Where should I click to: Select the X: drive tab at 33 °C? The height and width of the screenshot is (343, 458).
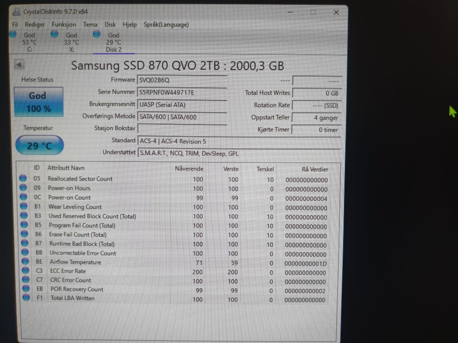tap(72, 42)
